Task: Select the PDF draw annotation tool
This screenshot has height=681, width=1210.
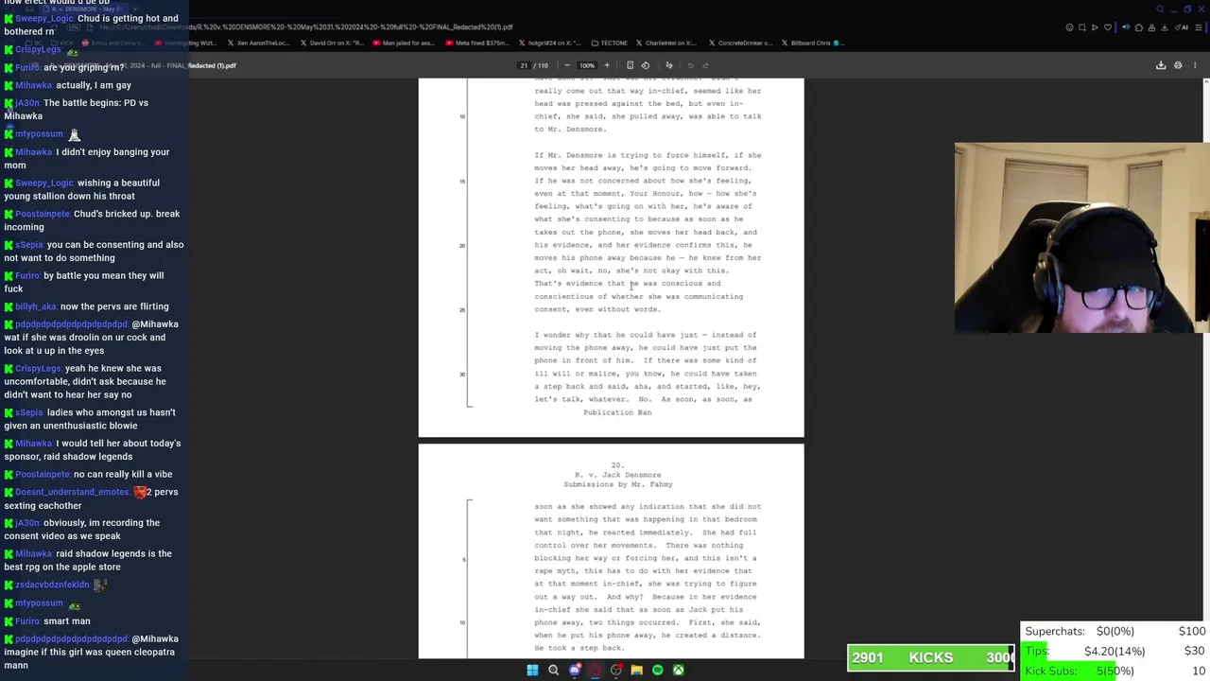Action: point(669,65)
